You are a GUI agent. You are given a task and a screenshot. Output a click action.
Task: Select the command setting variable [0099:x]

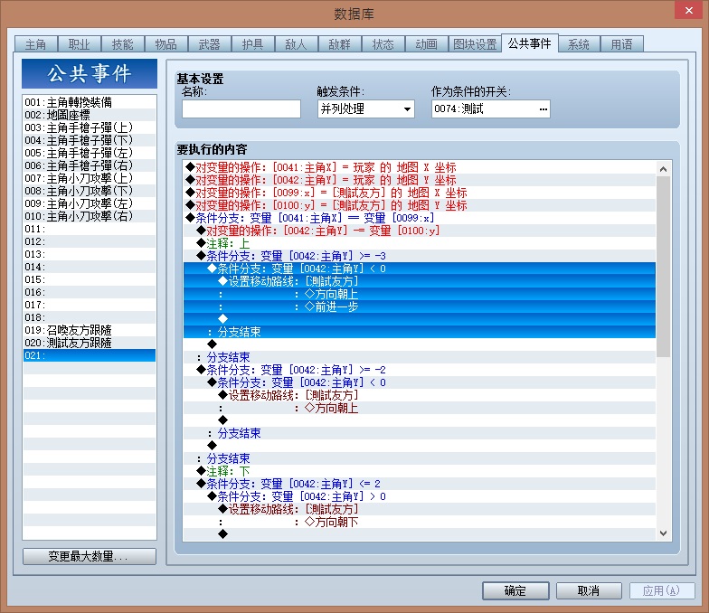pos(420,193)
